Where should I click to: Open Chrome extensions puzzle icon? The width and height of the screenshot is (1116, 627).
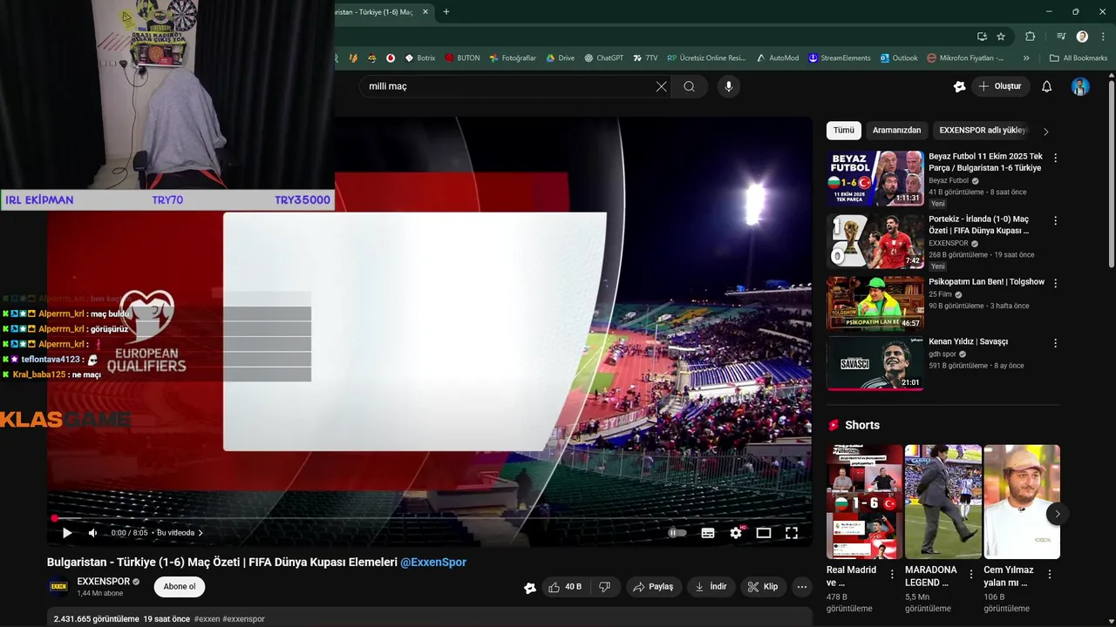tap(1031, 37)
